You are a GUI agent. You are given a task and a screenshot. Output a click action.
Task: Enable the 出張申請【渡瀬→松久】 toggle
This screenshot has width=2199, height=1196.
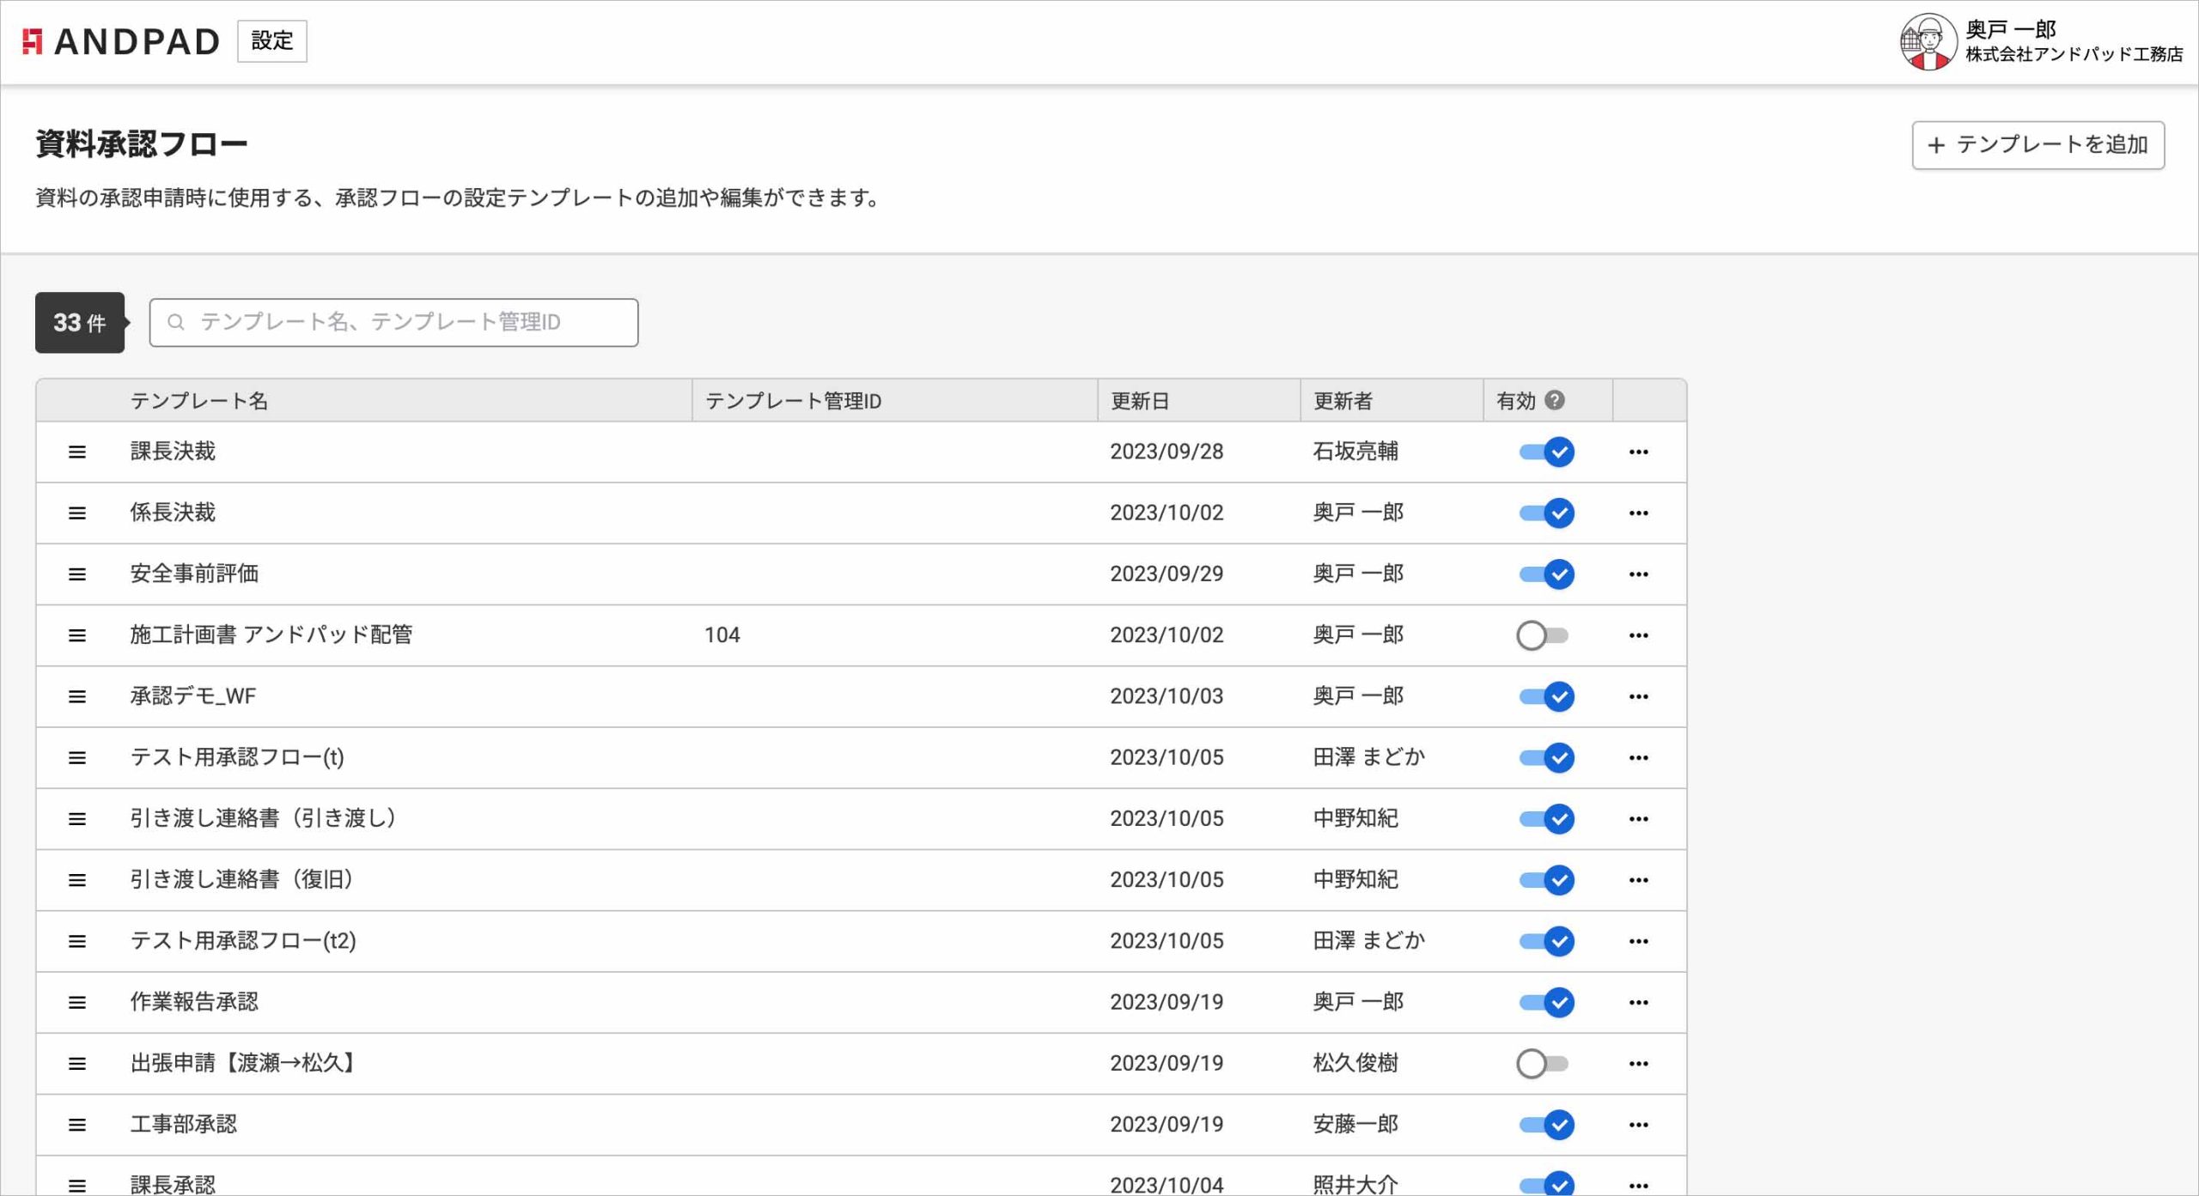(1543, 1064)
